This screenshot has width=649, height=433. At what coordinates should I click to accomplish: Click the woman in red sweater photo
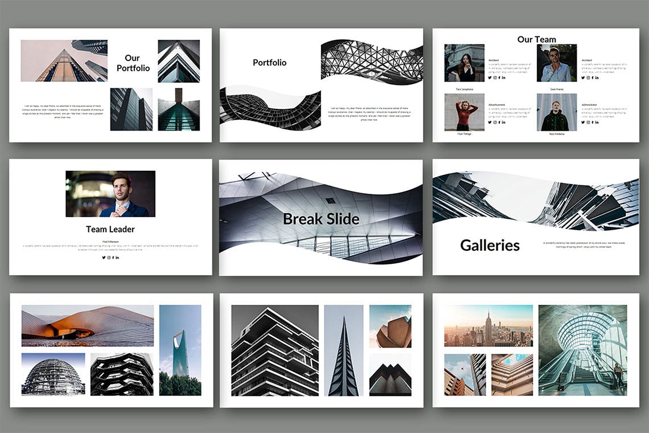[464, 112]
